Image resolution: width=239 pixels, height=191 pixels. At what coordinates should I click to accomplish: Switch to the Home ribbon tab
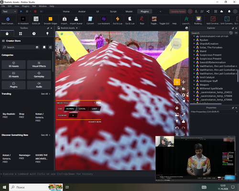tap(66, 11)
